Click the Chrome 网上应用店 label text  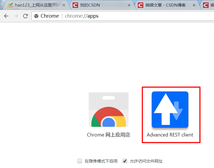point(109,135)
